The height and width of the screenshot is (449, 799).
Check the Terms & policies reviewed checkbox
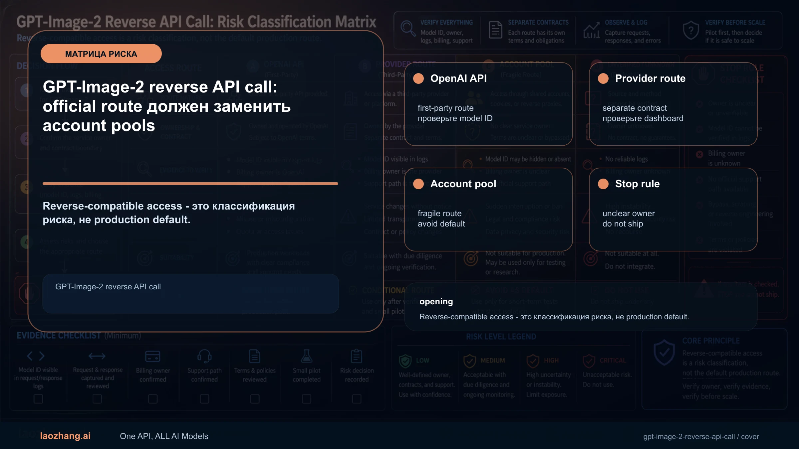click(x=255, y=399)
